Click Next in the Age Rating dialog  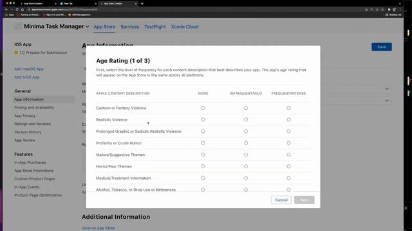(x=304, y=200)
